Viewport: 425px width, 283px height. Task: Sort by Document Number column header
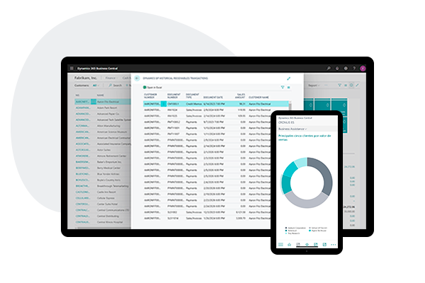point(174,96)
